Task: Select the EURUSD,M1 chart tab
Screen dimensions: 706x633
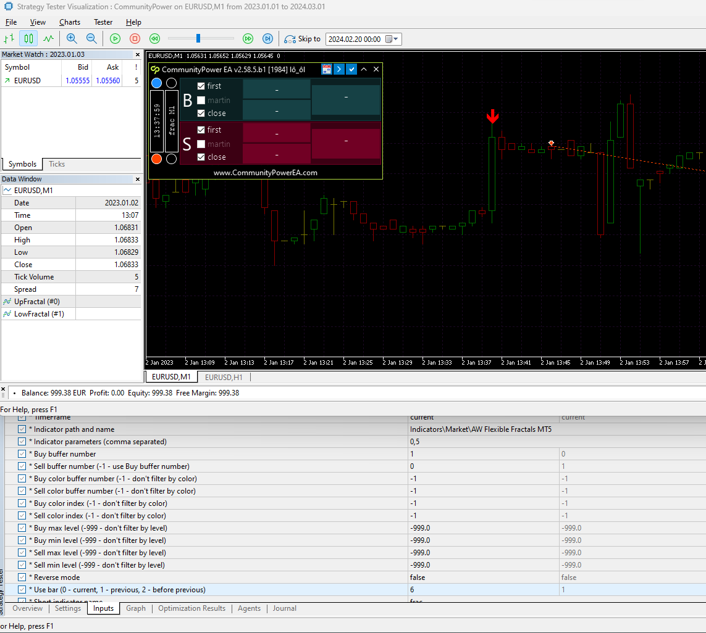Action: tap(171, 376)
